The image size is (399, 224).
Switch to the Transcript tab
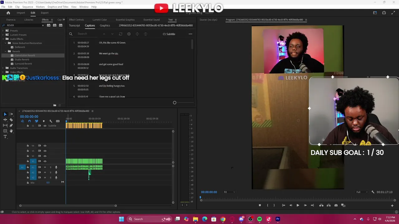click(75, 26)
